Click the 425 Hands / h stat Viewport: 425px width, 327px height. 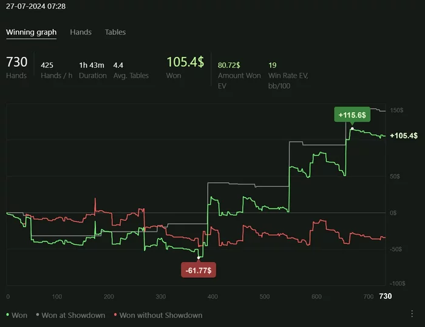click(47, 64)
